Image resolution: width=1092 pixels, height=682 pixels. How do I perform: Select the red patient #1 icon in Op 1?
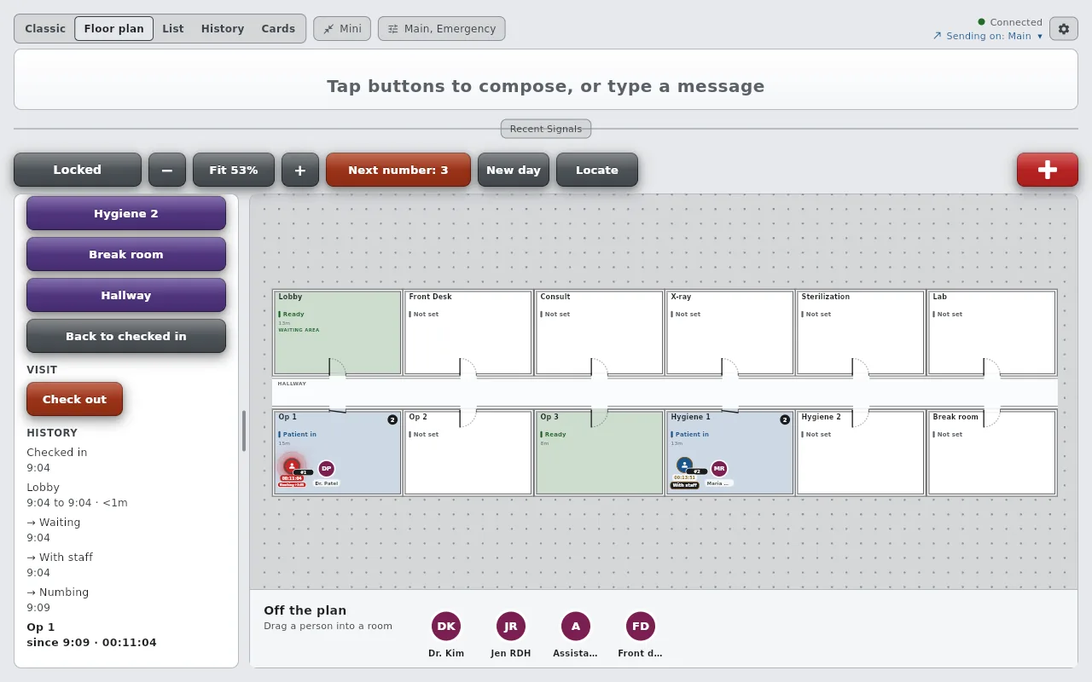(x=292, y=466)
